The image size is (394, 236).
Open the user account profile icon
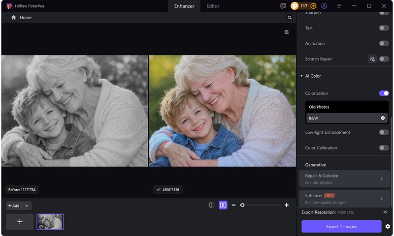point(324,6)
